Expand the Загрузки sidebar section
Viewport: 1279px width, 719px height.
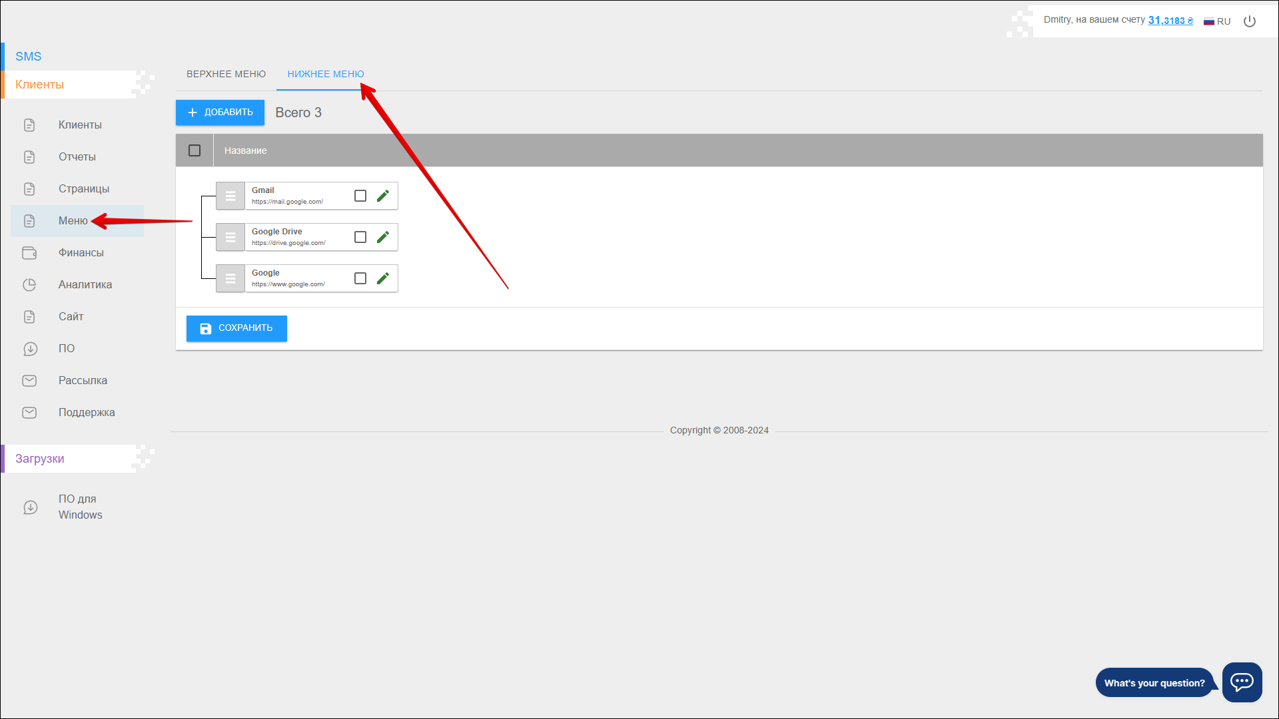tap(40, 459)
